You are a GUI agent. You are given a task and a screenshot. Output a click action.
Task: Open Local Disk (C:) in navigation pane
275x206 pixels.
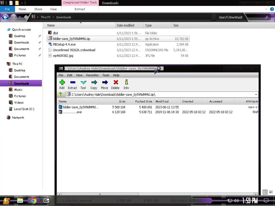24,109
